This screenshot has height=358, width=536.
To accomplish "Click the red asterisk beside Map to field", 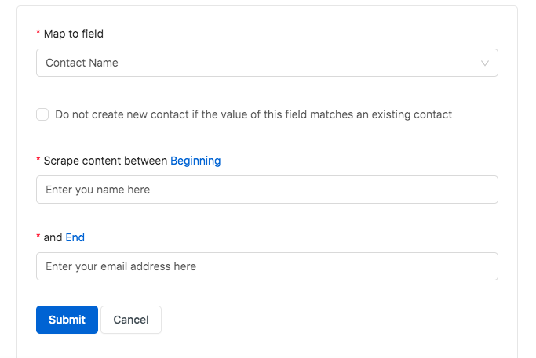I will [x=38, y=32].
